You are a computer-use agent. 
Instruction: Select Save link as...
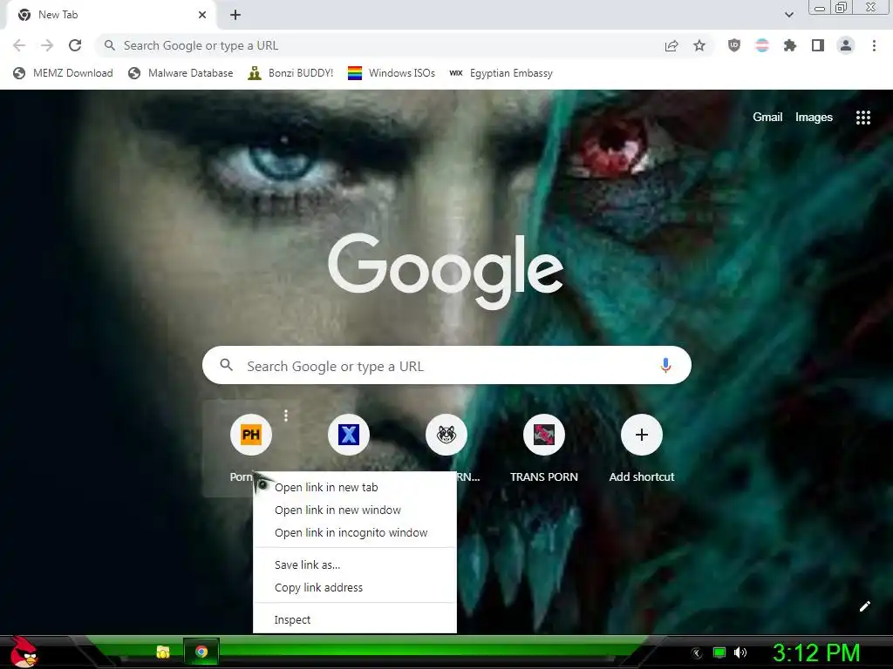click(355, 564)
